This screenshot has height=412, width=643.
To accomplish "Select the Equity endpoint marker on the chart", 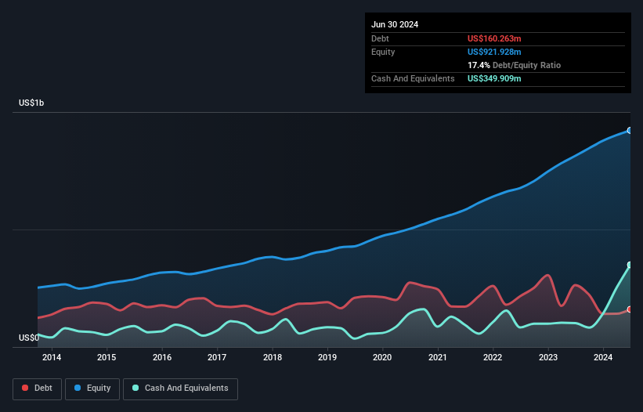I will (x=630, y=130).
